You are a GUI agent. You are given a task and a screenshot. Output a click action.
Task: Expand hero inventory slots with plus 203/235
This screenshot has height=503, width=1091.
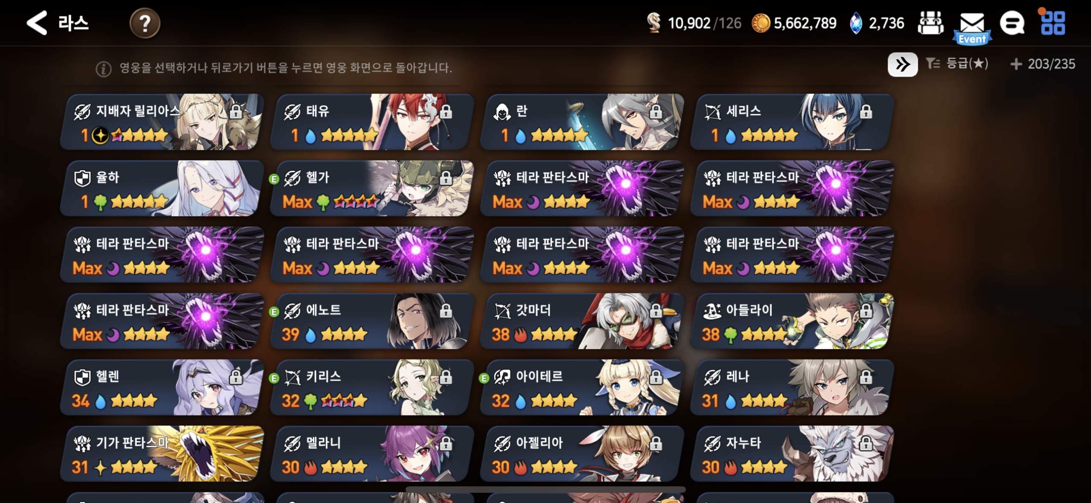pyautogui.click(x=1042, y=64)
